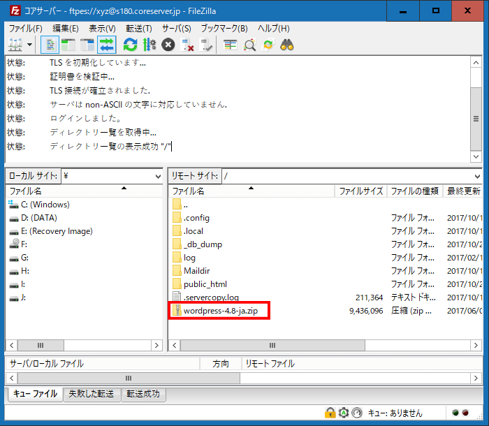Select the .servercopy.log file
This screenshot has height=426, width=489.
pyautogui.click(x=206, y=298)
